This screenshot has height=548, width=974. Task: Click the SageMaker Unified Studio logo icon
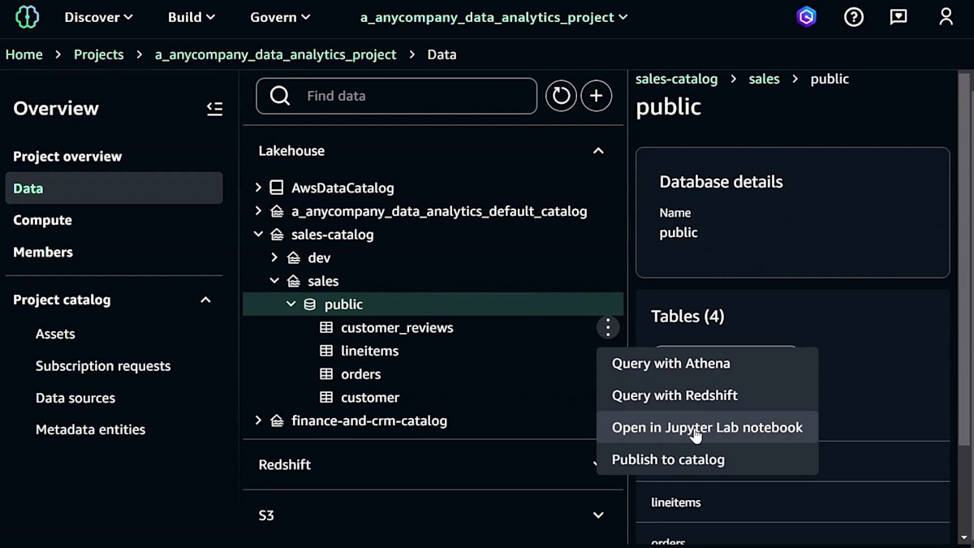[x=27, y=17]
